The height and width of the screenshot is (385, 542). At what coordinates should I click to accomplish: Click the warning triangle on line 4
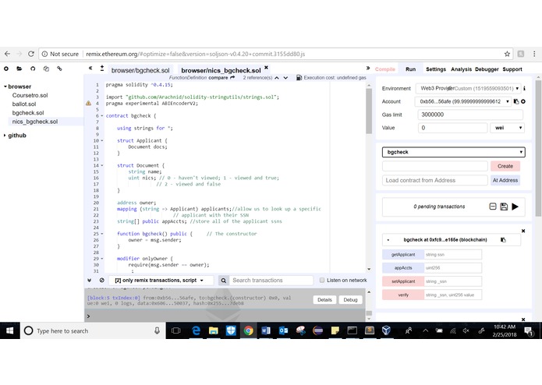pos(88,103)
